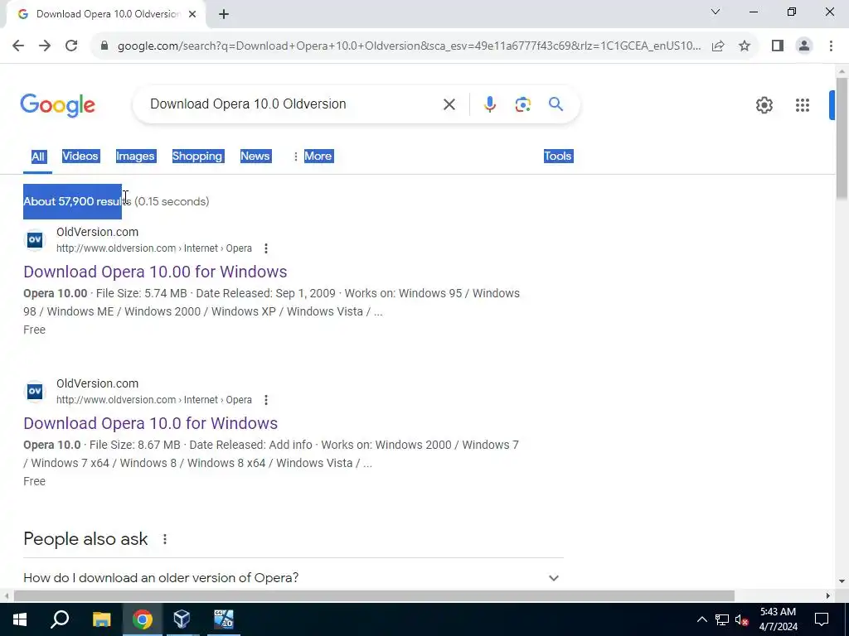Screen dimensions: 849x636
Task: Clear the search box with the X icon
Action: tap(449, 104)
